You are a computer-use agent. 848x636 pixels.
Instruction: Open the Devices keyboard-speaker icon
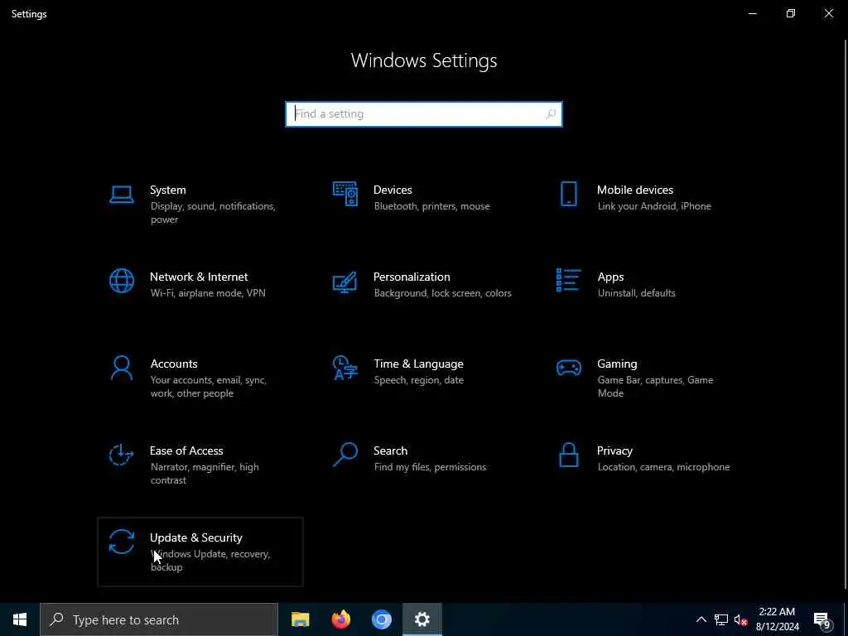click(345, 194)
